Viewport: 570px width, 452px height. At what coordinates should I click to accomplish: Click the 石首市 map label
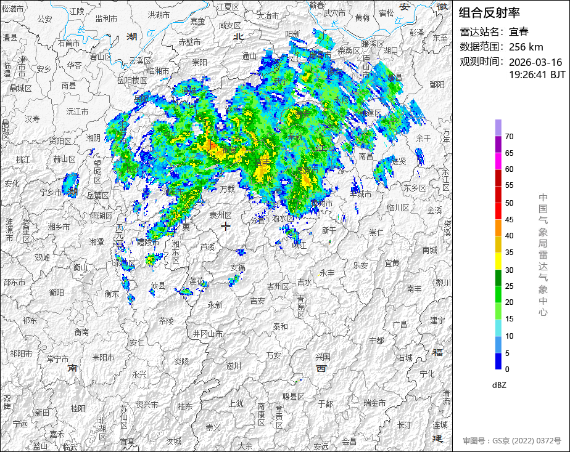tap(68, 43)
